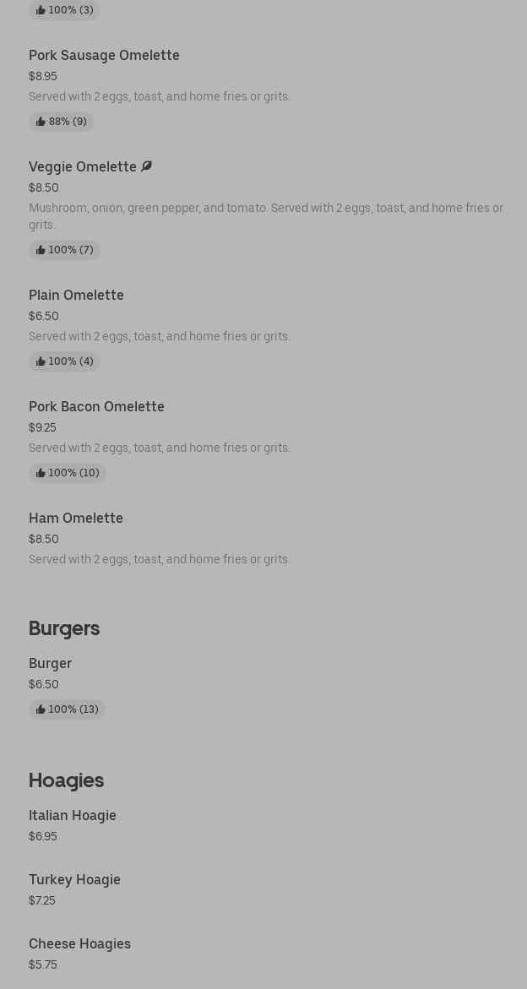527x989 pixels.
Task: Click the 100% (13) rating badge
Action: pos(67,709)
